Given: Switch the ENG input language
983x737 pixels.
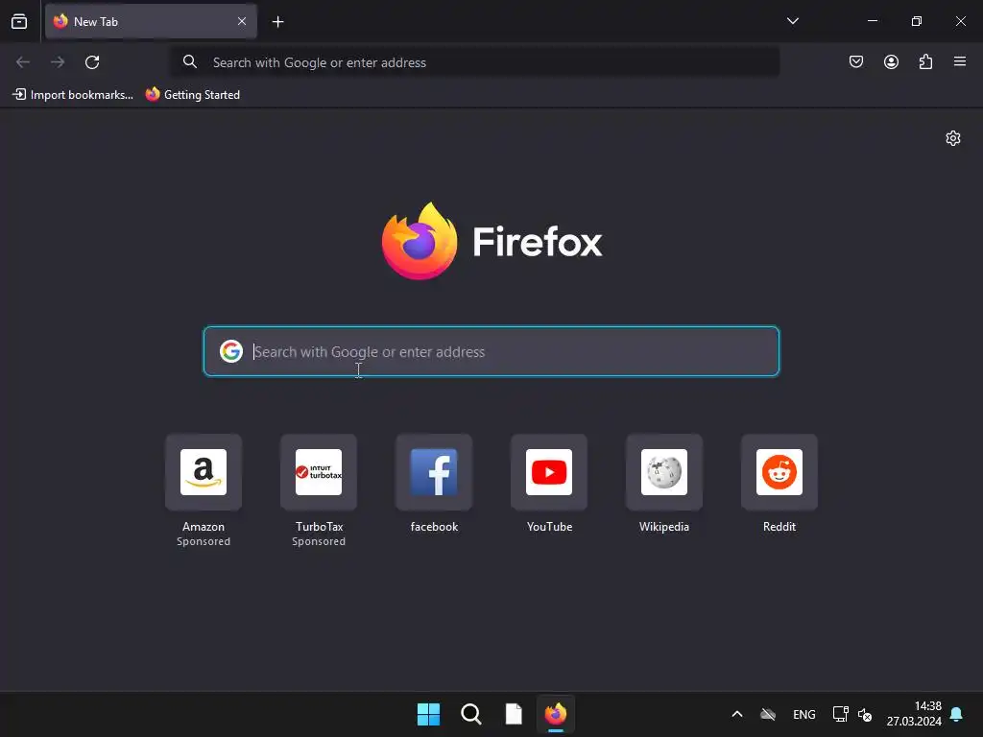Looking at the screenshot, I should (x=803, y=714).
